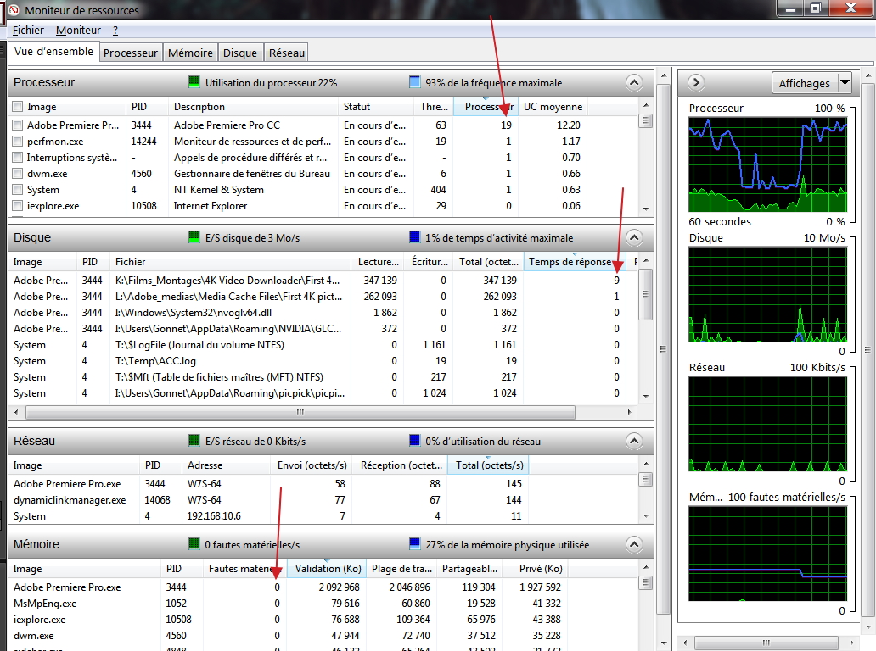Click the memory fautes matérielles graph
This screenshot has height=651, width=876.
767,554
